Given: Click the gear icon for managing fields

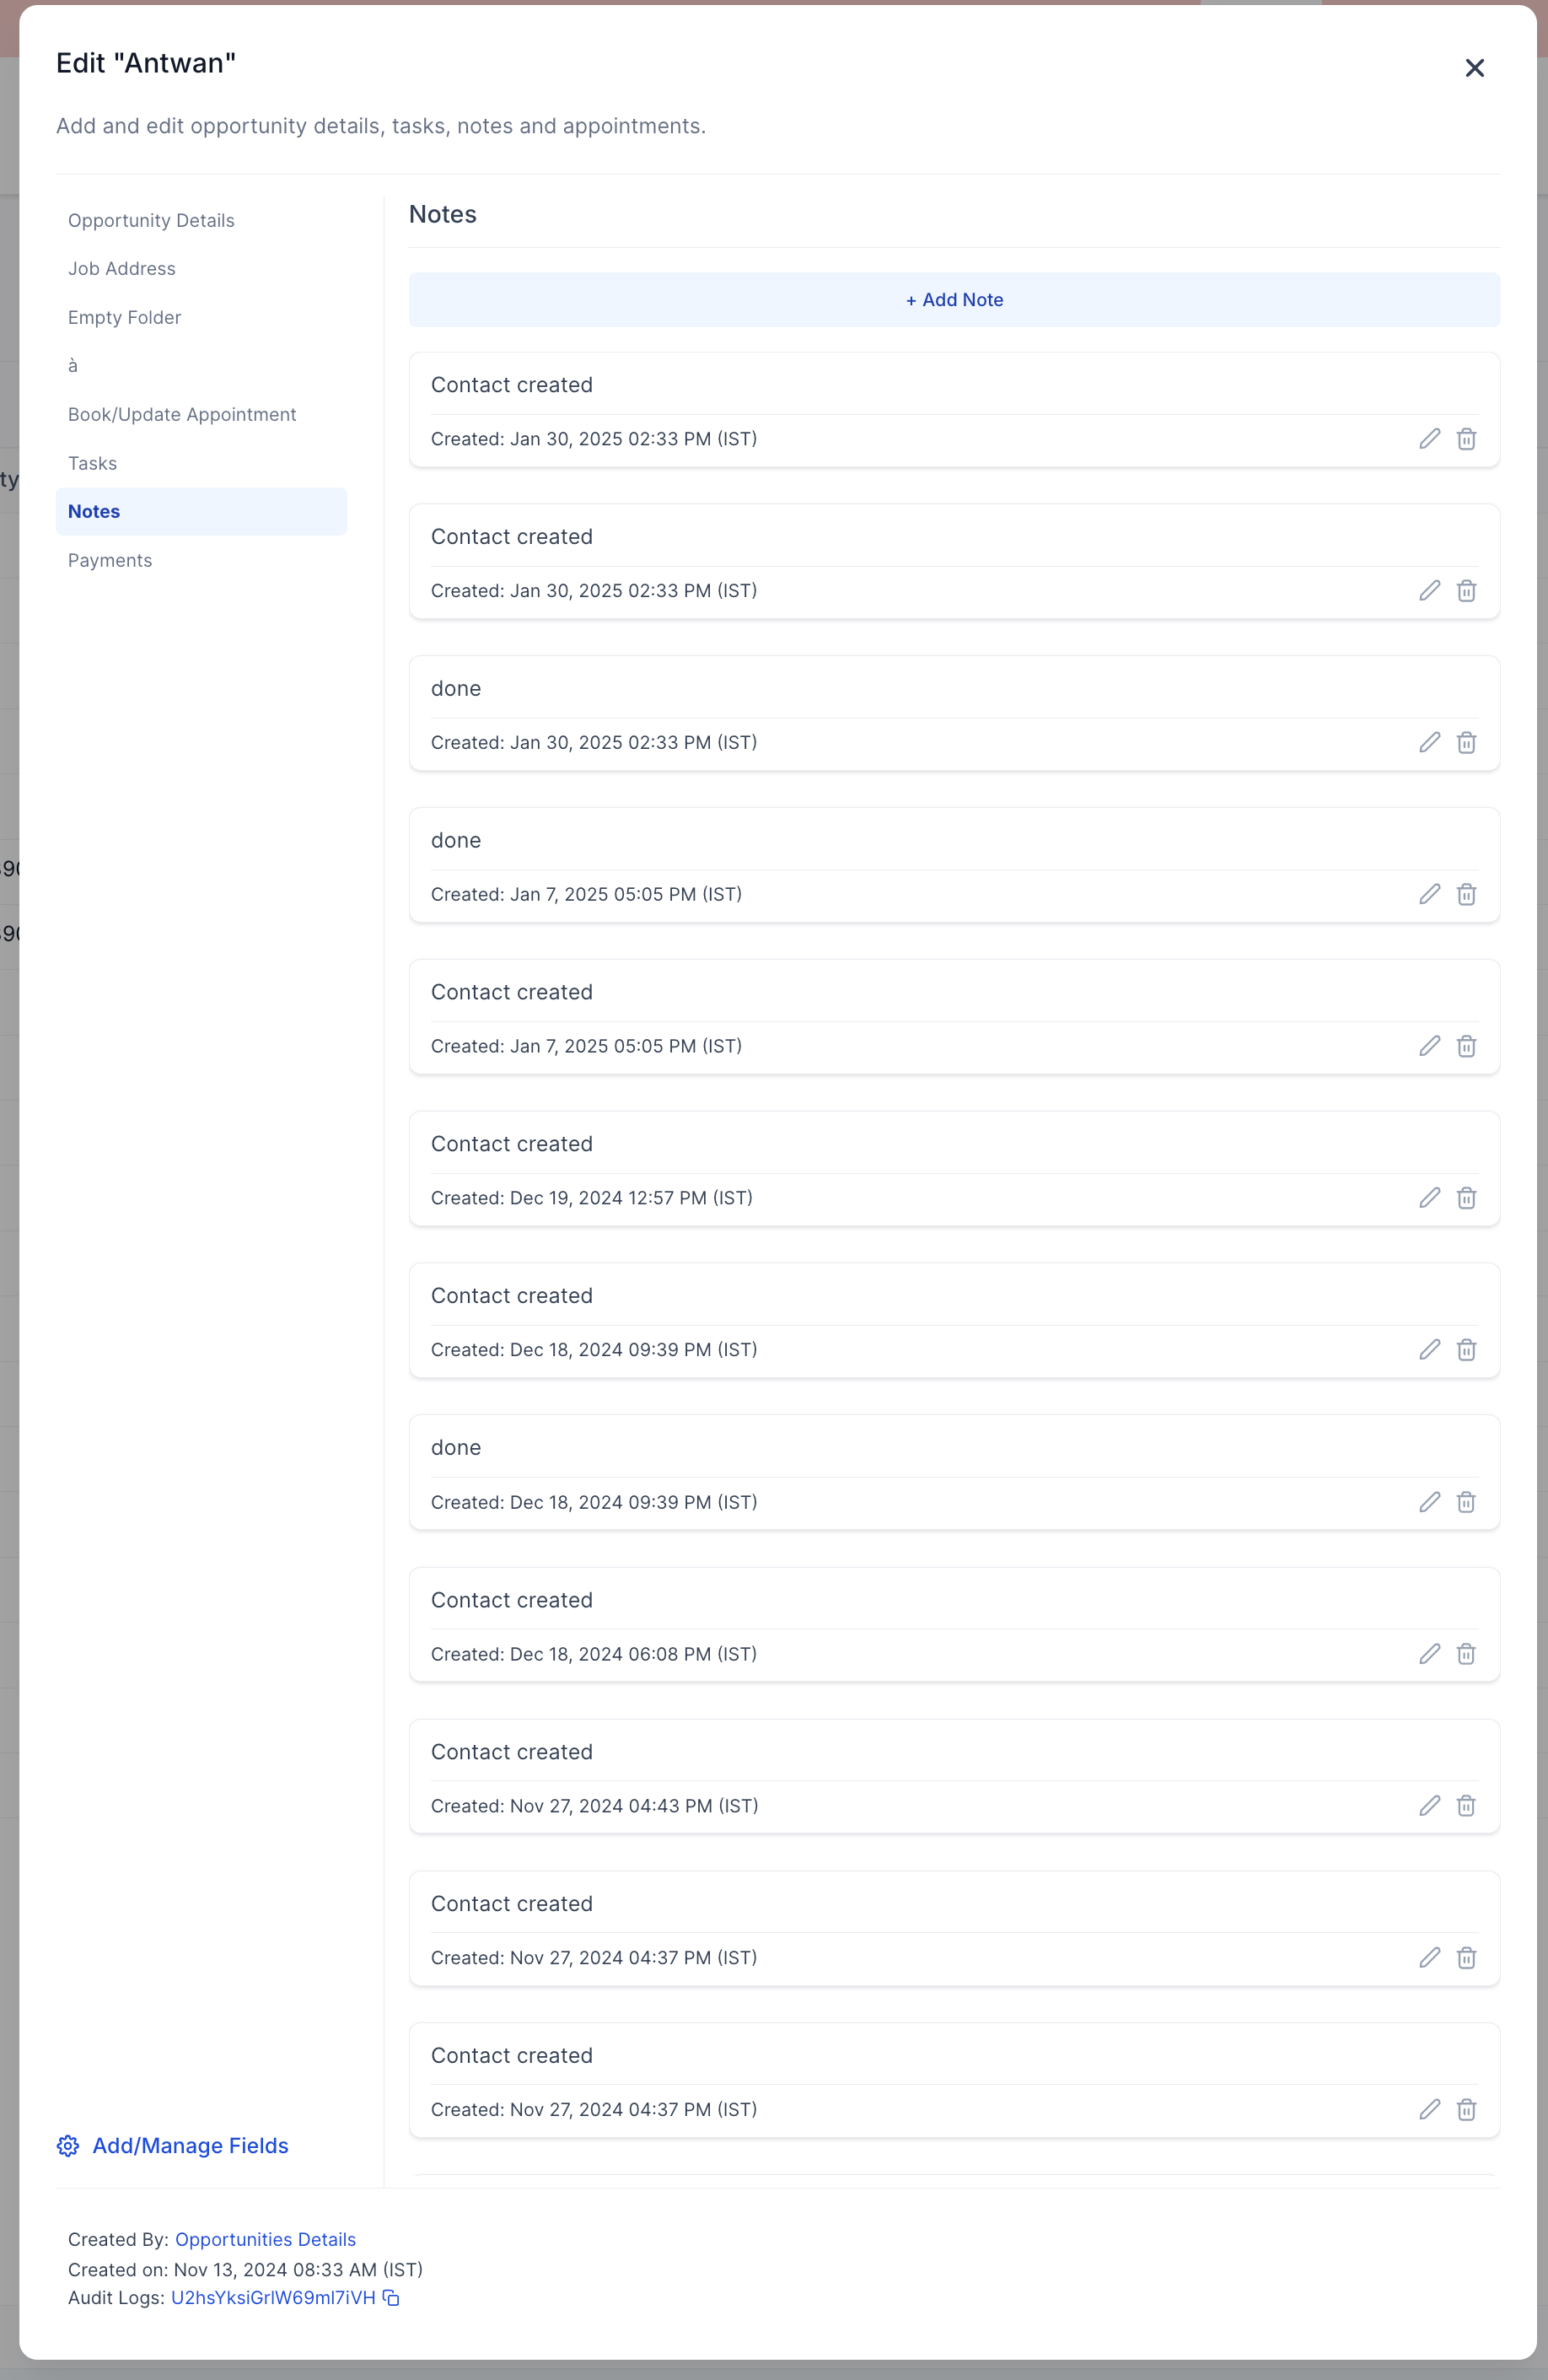Looking at the screenshot, I should click(x=68, y=2146).
